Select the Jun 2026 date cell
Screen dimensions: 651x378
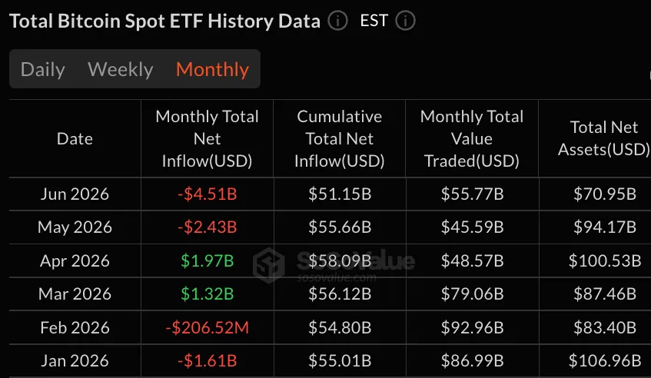pyautogui.click(x=75, y=194)
